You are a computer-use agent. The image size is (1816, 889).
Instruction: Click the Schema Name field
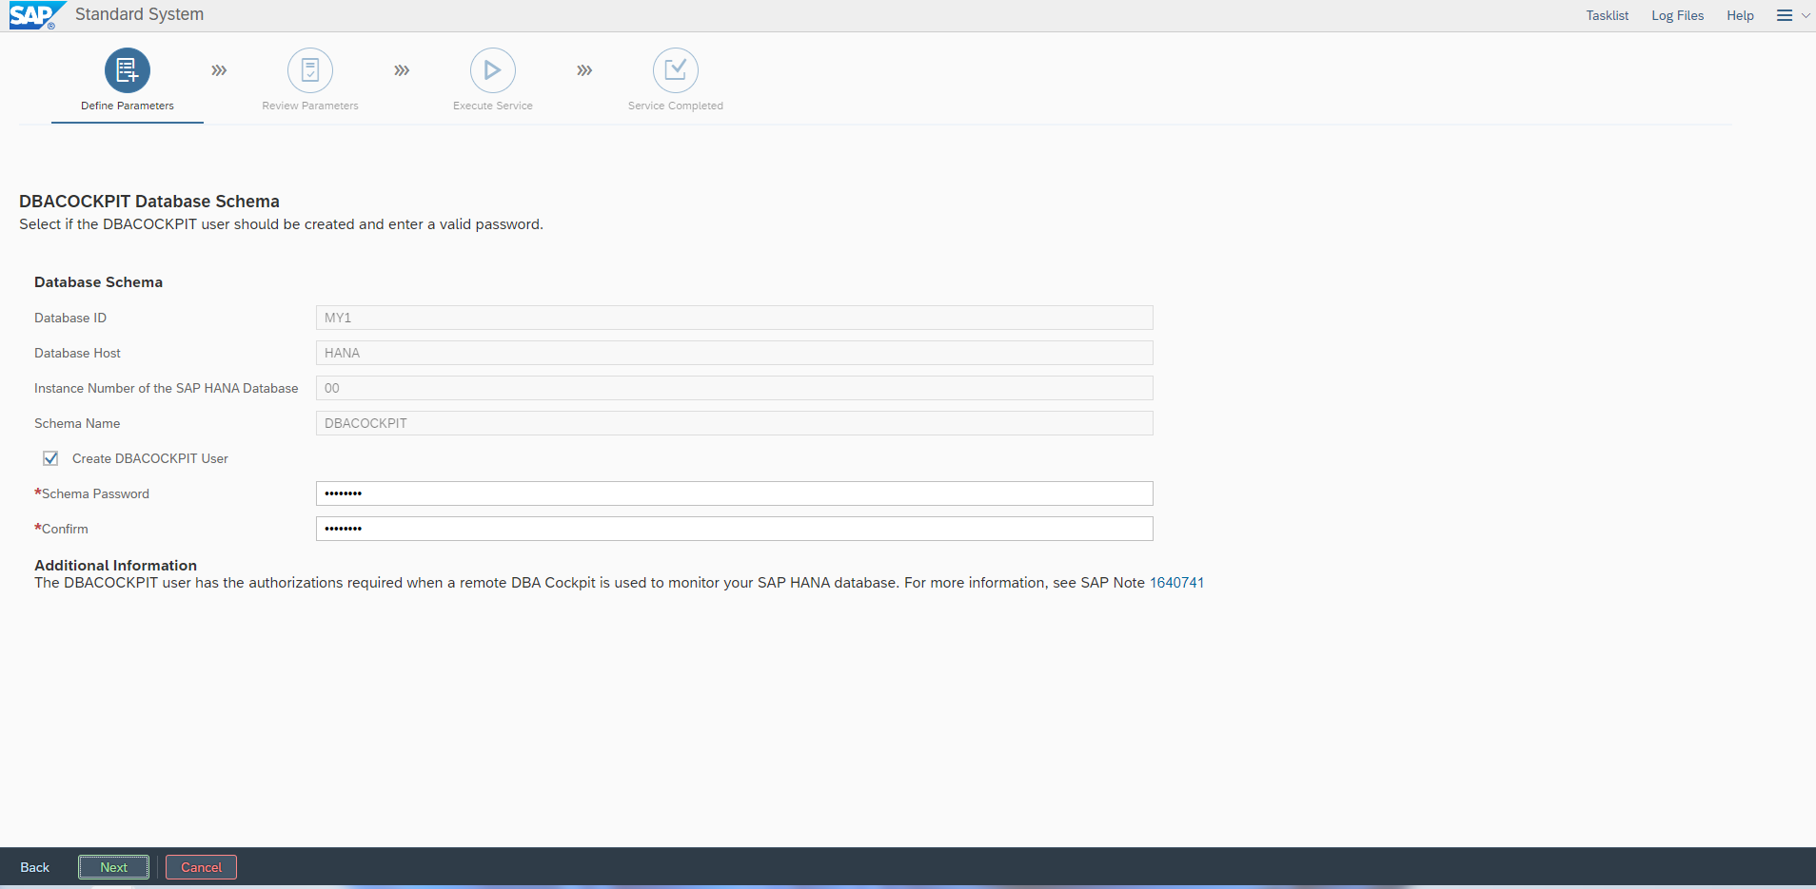(734, 423)
